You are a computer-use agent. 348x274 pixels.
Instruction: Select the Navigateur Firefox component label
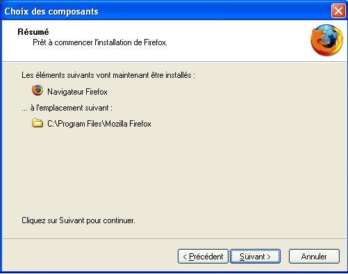point(77,92)
